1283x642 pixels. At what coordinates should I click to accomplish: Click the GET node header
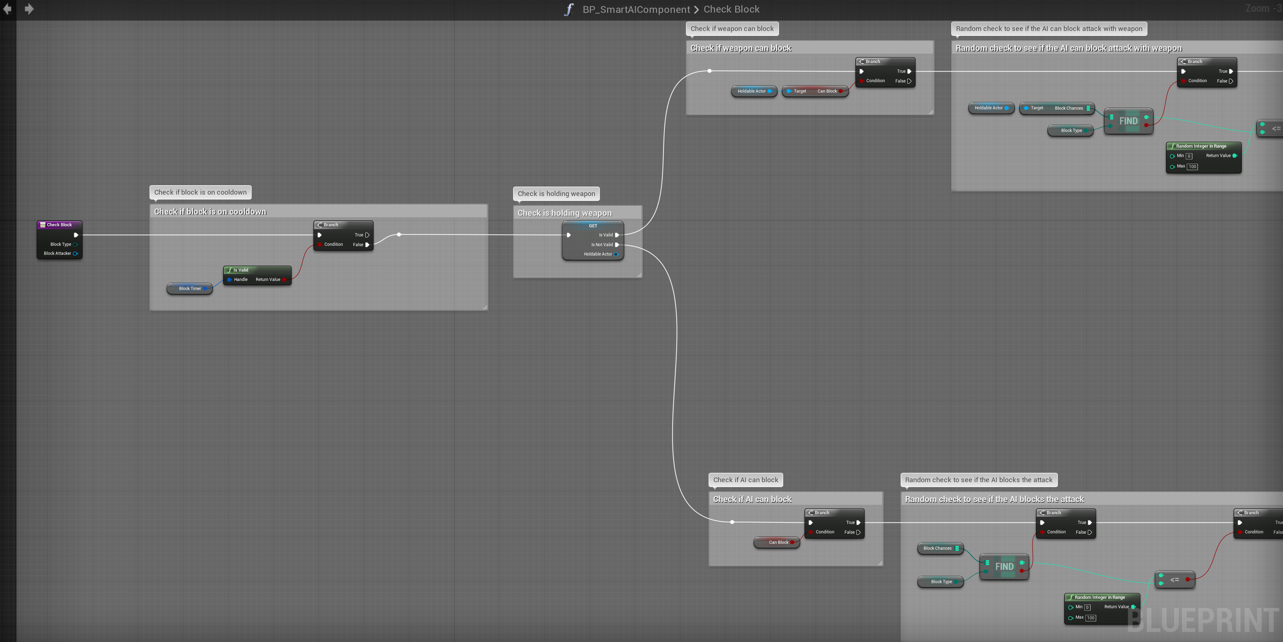coord(593,226)
